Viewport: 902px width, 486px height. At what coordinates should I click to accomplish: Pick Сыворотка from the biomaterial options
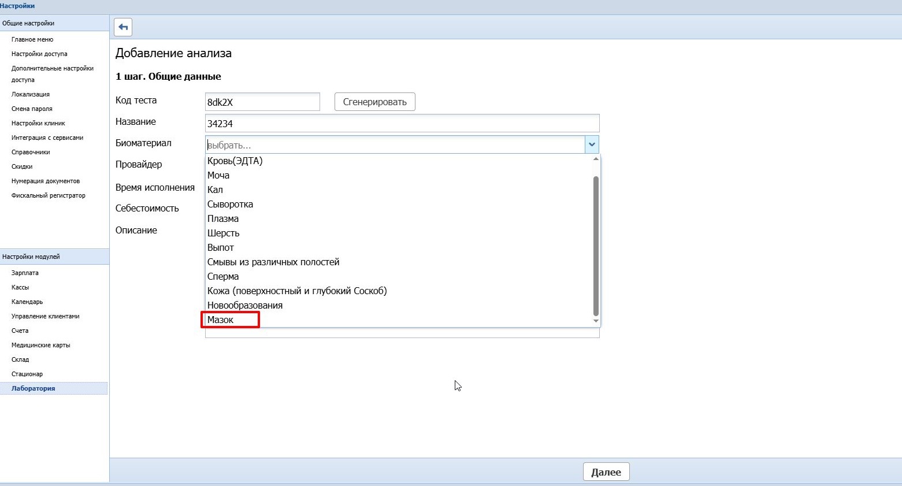pos(230,204)
